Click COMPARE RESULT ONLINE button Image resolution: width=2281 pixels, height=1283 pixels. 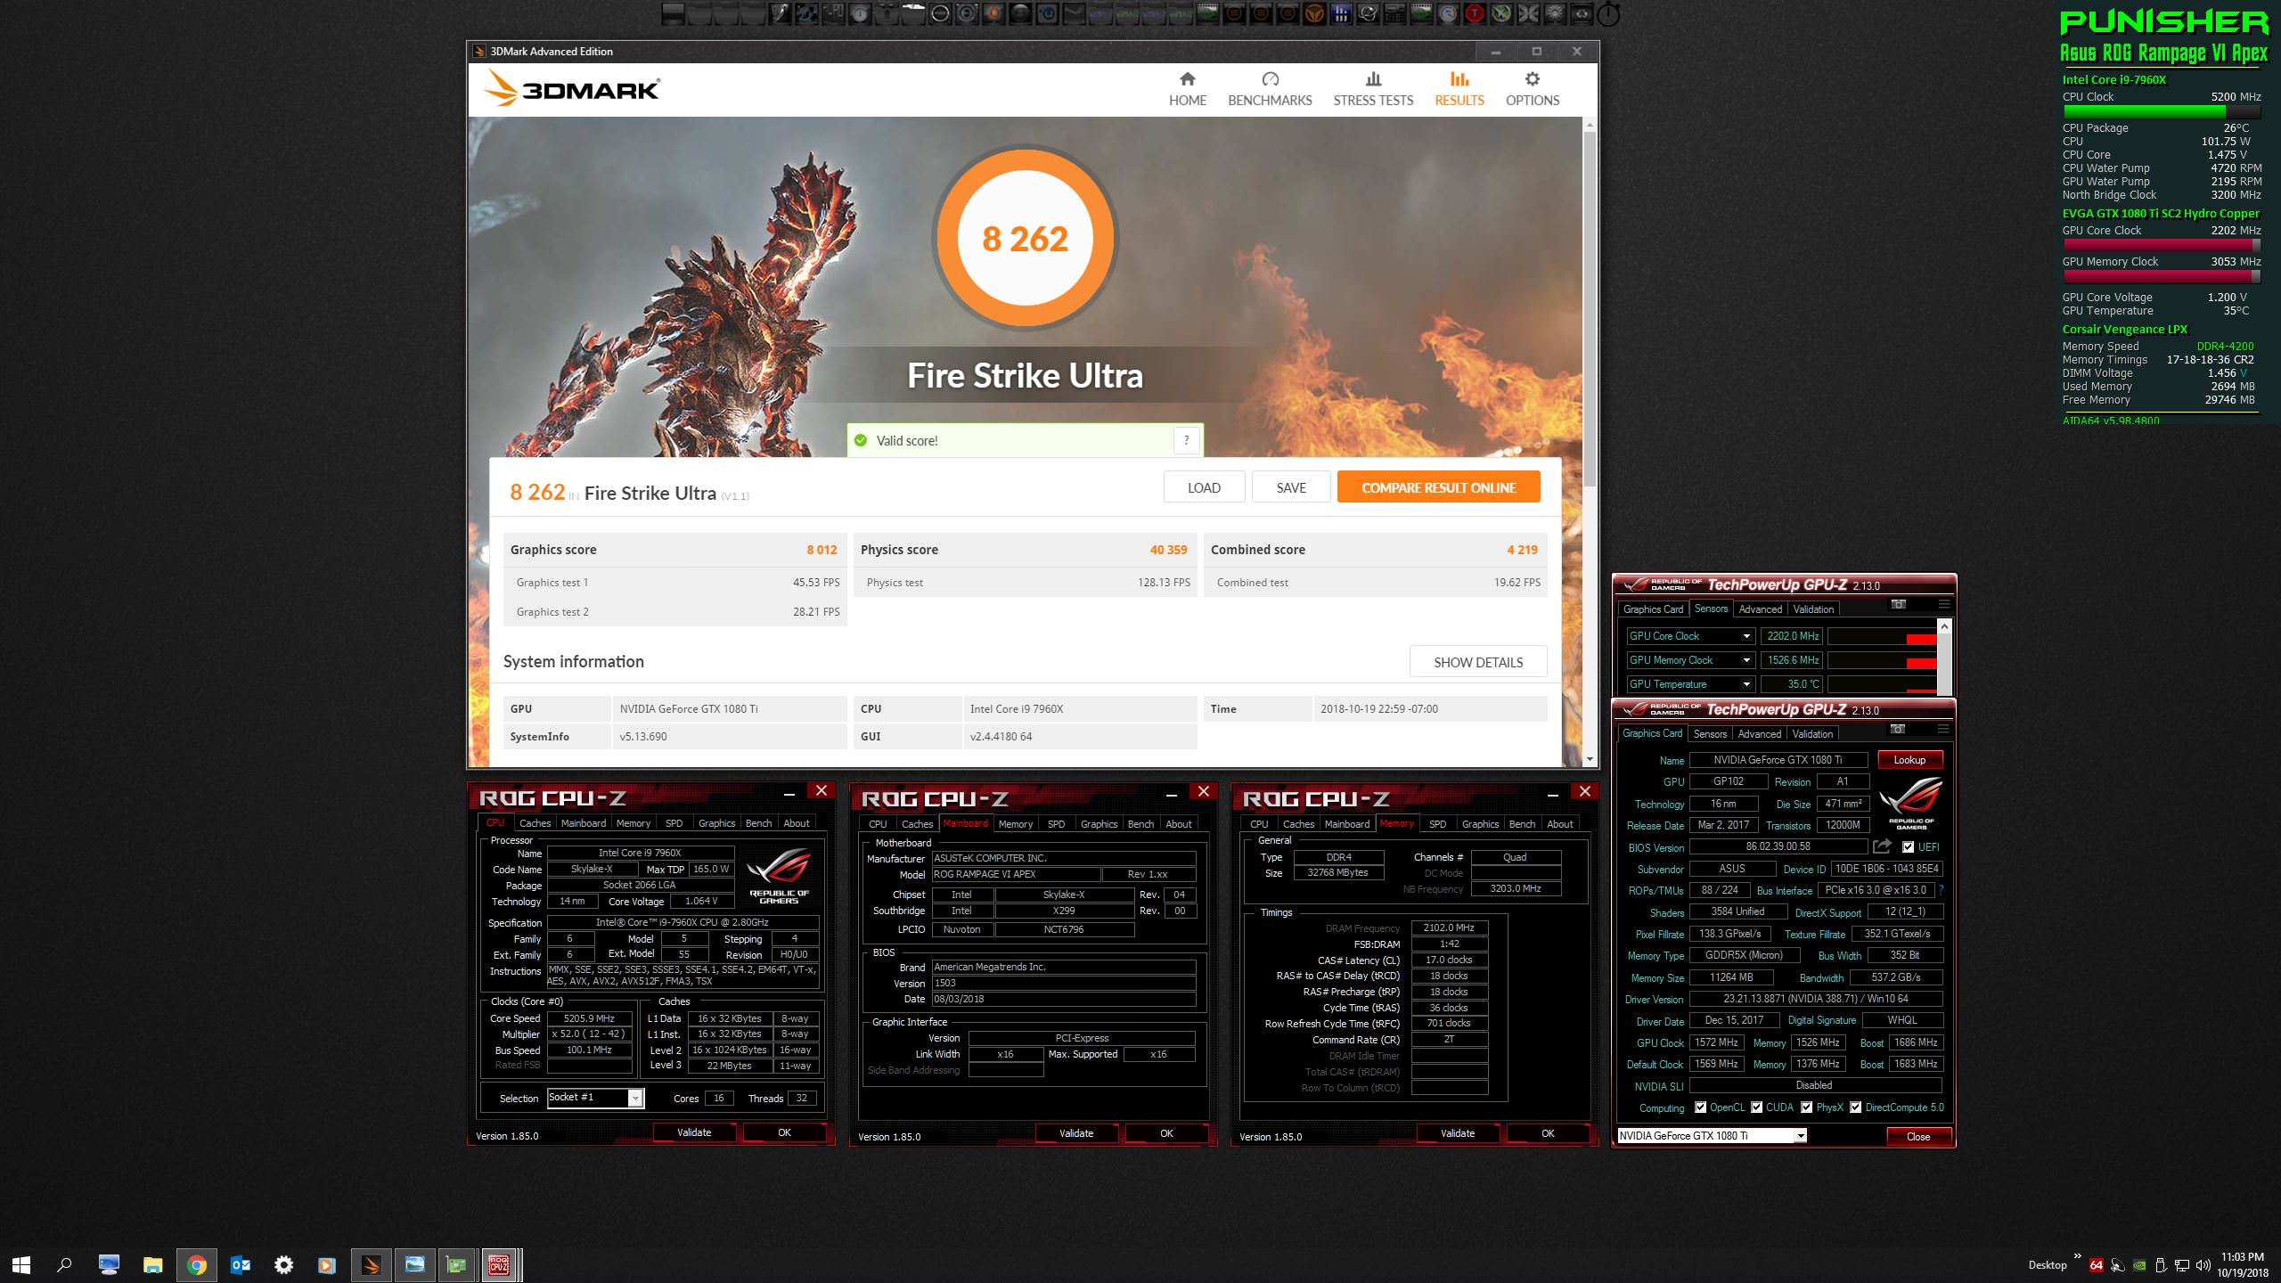point(1438,487)
